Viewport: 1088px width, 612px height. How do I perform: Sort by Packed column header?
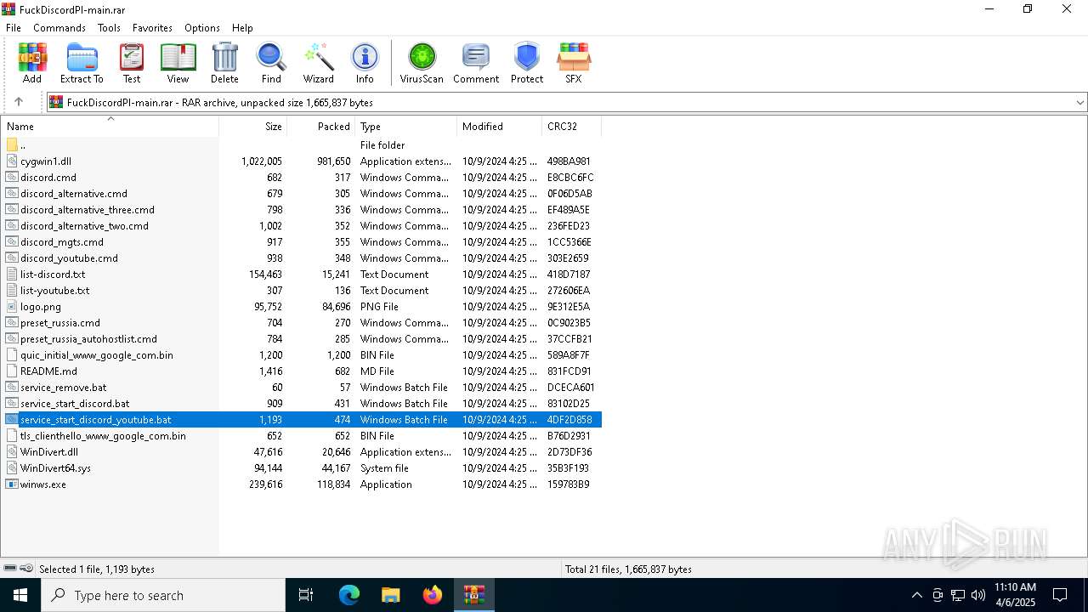[x=321, y=127]
